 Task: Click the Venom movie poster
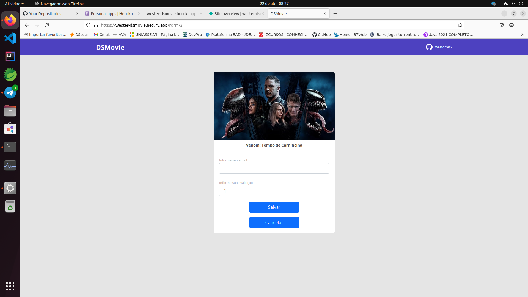(x=274, y=106)
